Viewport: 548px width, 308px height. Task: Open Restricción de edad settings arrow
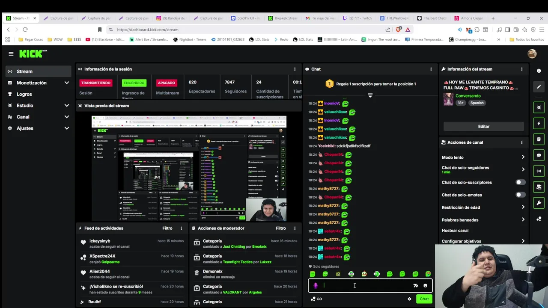point(523,207)
